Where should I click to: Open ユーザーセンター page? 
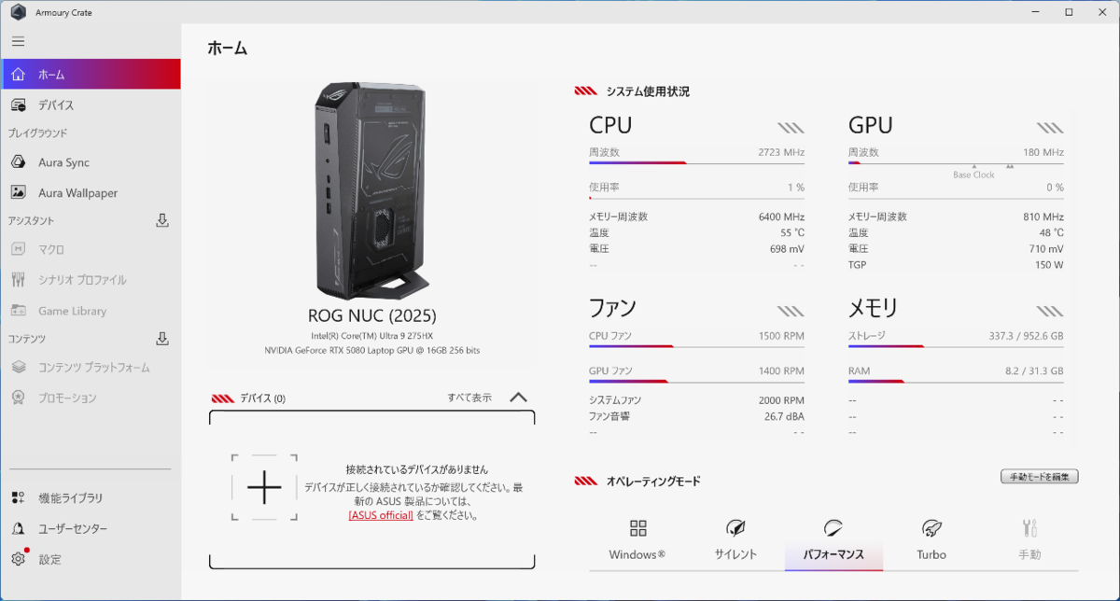(91, 529)
